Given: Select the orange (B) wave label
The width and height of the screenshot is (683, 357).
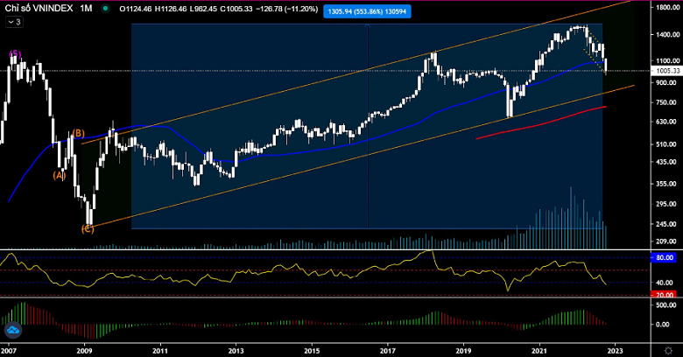Looking at the screenshot, I should click(x=78, y=133).
